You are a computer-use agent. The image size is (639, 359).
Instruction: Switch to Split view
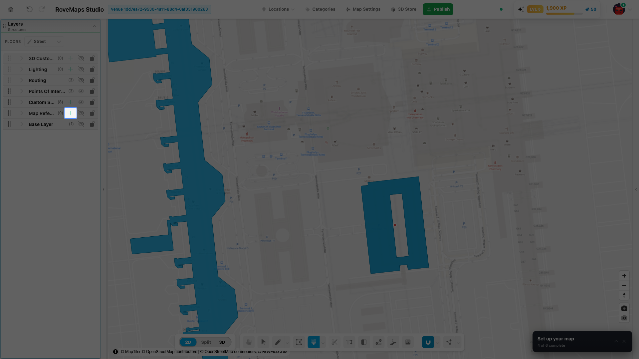[x=206, y=342]
